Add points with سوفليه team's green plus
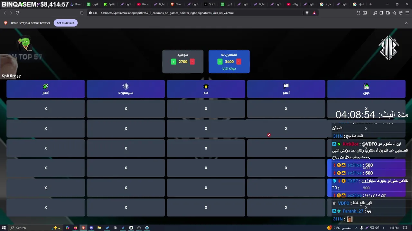 (173, 62)
